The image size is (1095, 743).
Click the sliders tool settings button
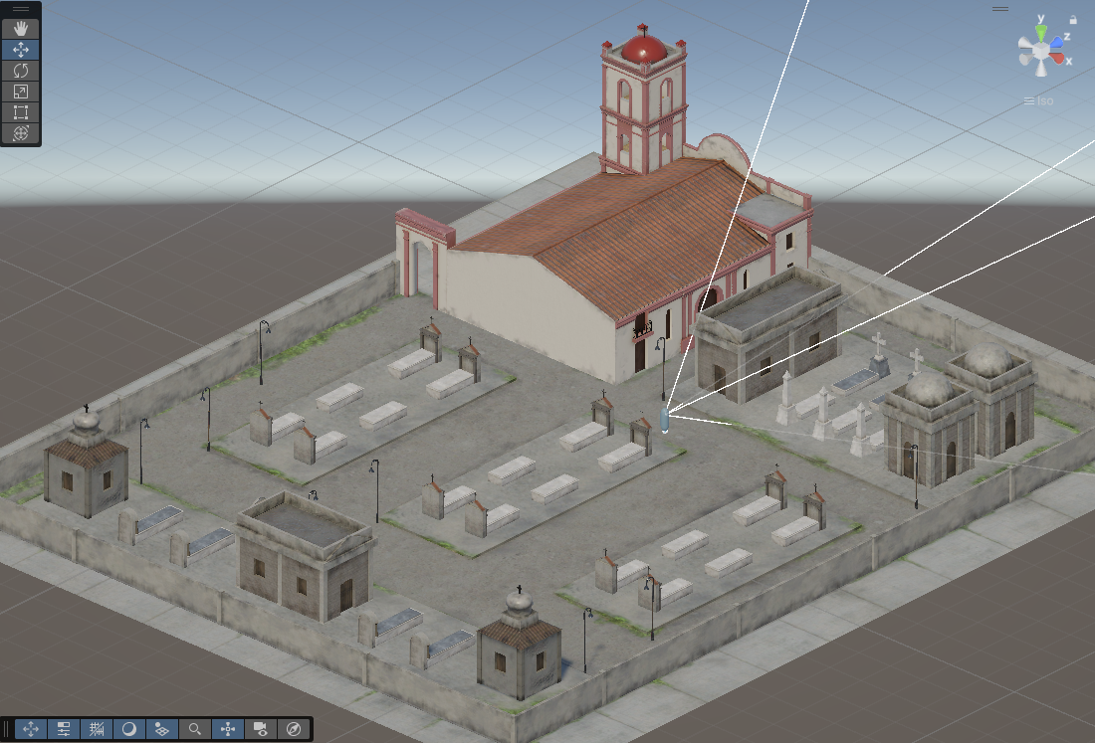click(x=64, y=729)
